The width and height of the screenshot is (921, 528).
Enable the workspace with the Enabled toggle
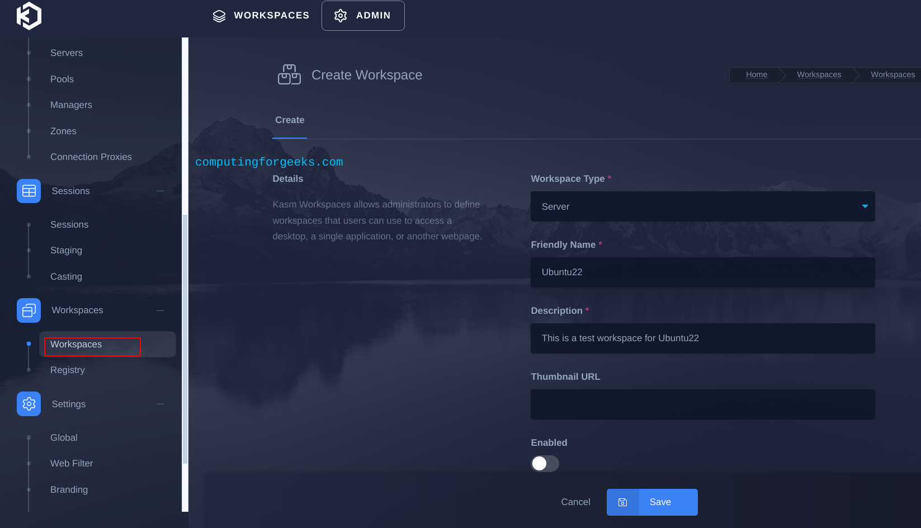(x=544, y=464)
